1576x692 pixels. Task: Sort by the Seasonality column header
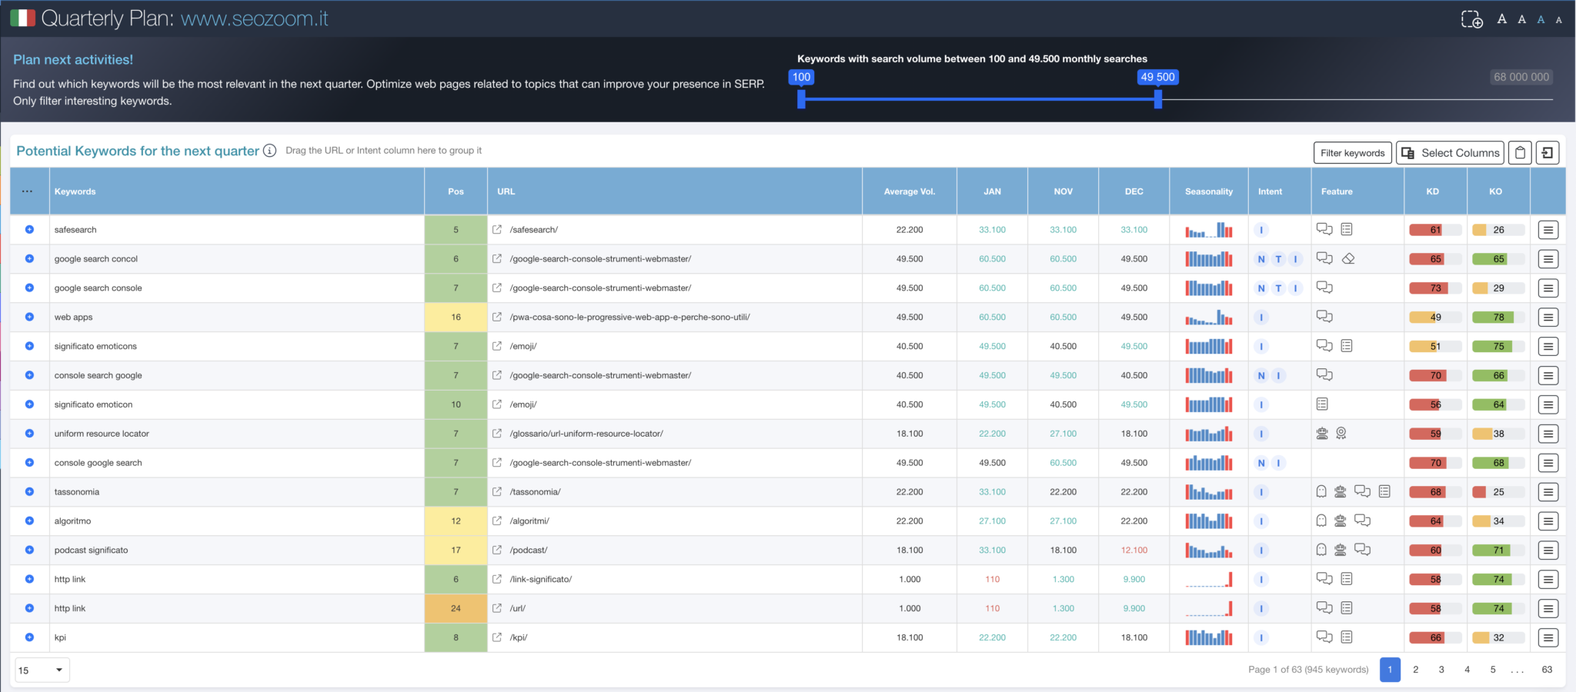[1209, 191]
